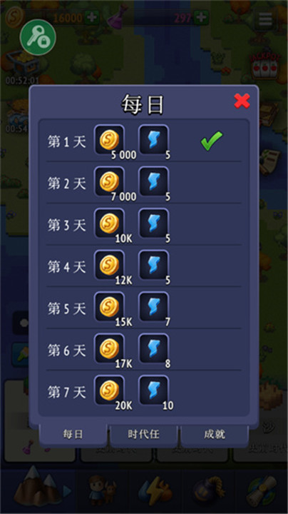This screenshot has height=514, width=288.
Task: Click the green key-lock icon
Action: tap(38, 37)
